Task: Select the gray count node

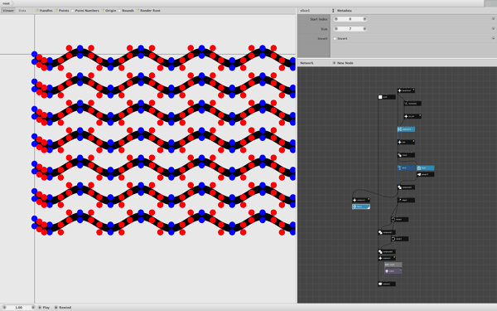Action: pyautogui.click(x=393, y=265)
